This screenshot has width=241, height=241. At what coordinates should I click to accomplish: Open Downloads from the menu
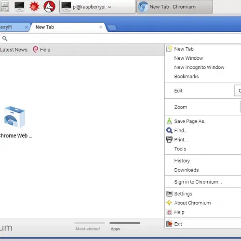point(203,170)
